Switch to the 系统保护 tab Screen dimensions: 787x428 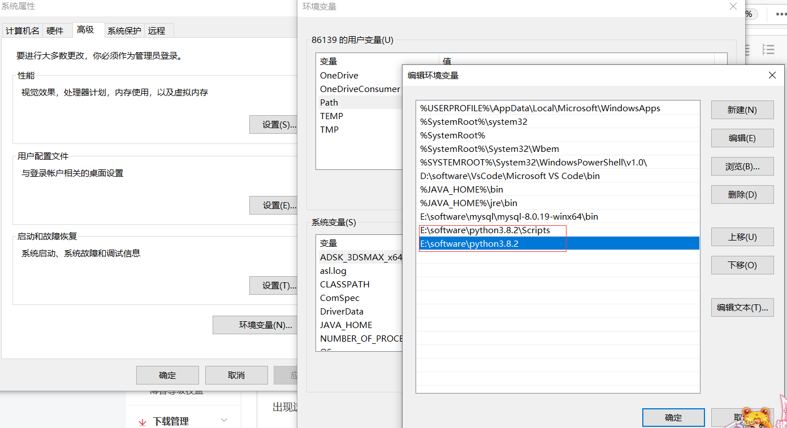point(124,30)
